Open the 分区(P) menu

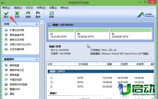[29, 8]
